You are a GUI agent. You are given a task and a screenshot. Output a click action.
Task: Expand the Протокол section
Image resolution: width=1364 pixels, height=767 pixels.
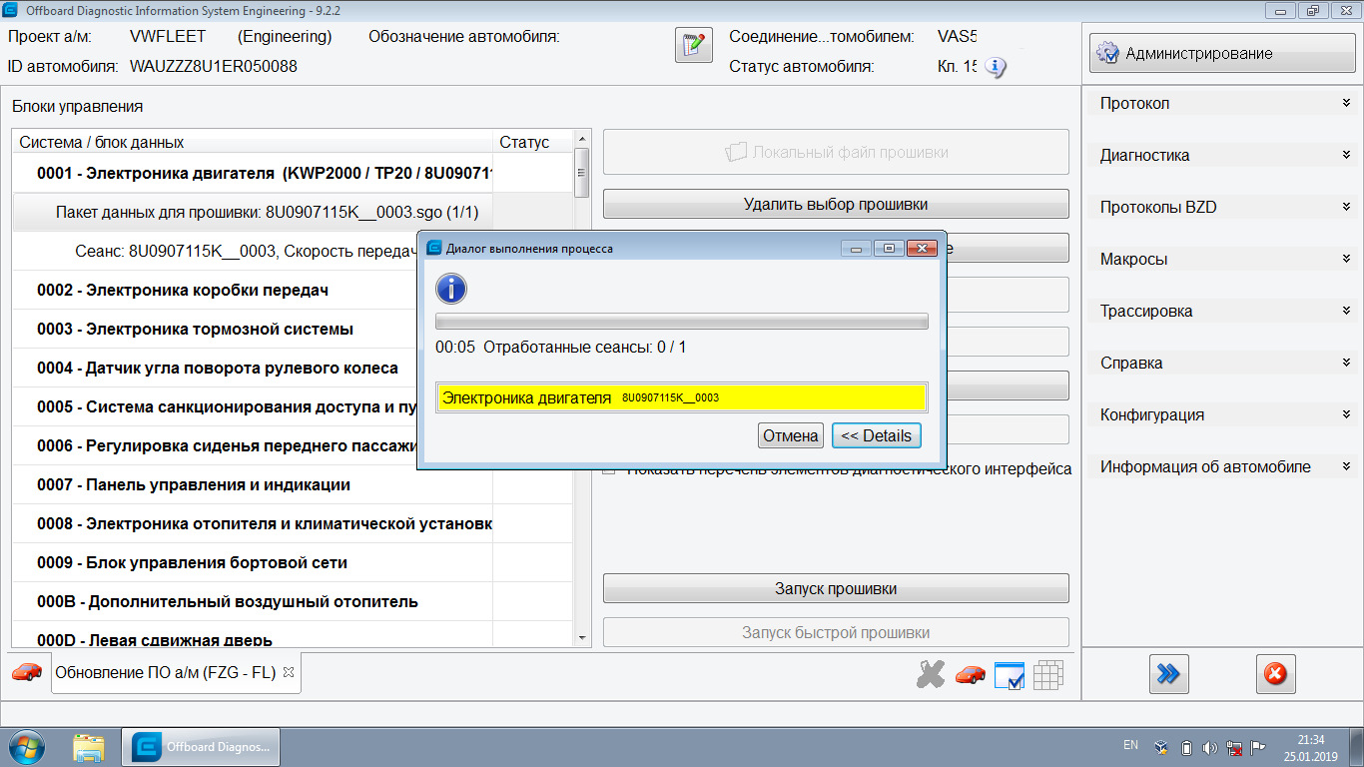[x=1223, y=103]
